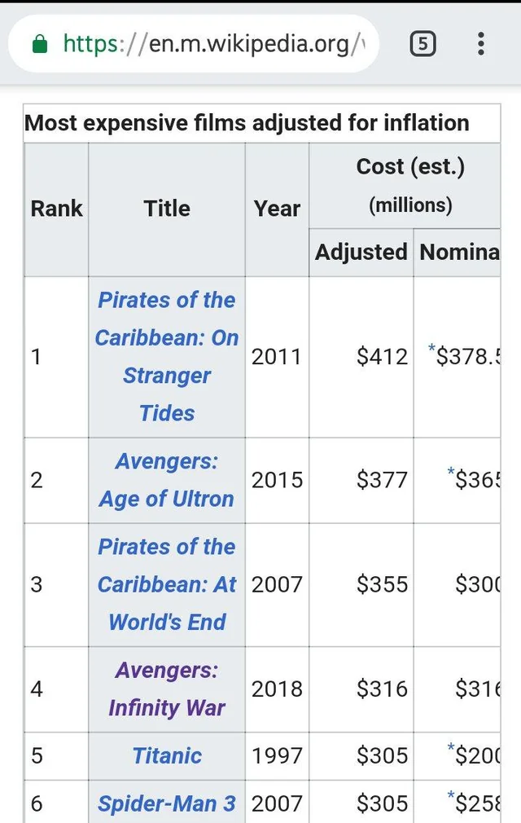Open the Spider-Man 3 article
The width and height of the screenshot is (521, 823).
click(x=166, y=803)
